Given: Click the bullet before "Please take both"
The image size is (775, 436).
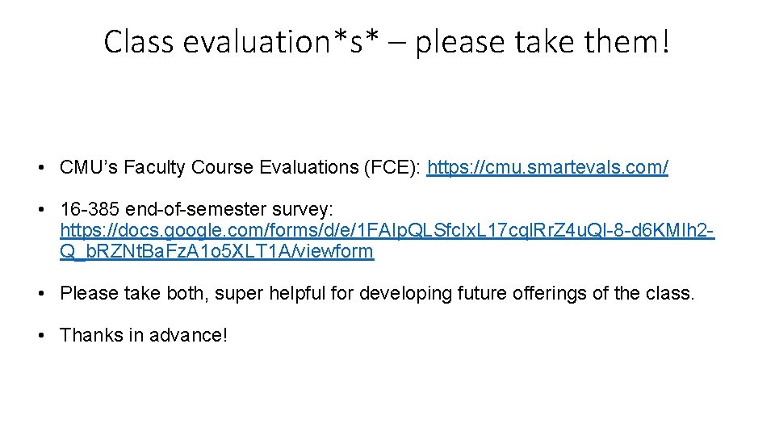Looking at the screenshot, I should [x=40, y=294].
